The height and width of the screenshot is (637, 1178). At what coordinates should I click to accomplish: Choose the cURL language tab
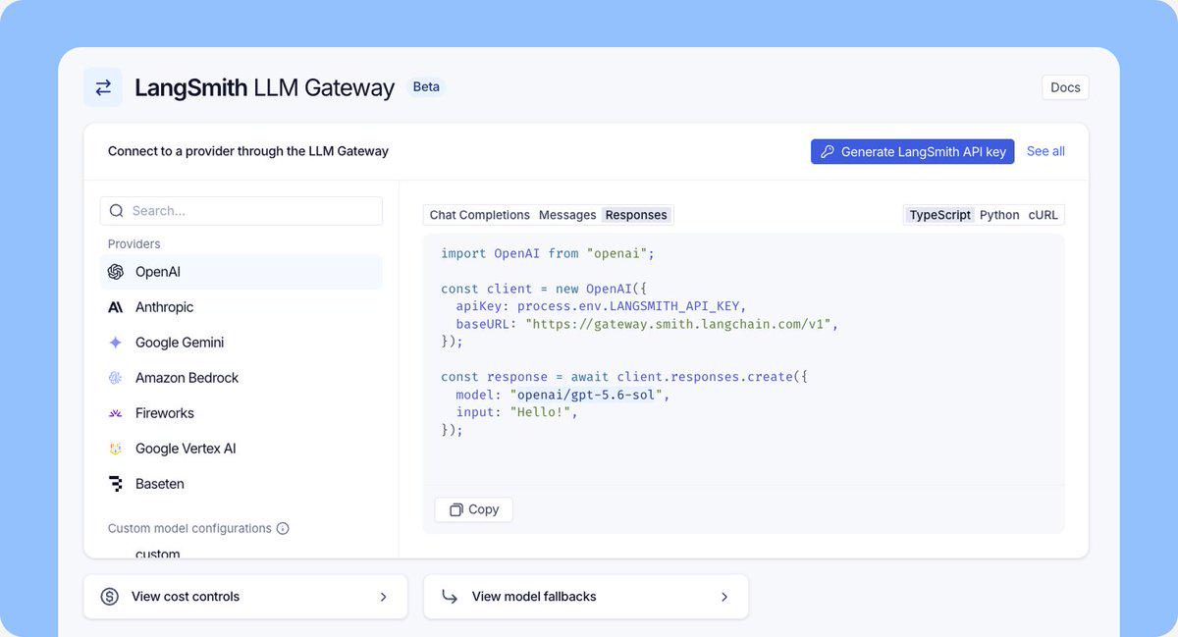pos(1044,215)
